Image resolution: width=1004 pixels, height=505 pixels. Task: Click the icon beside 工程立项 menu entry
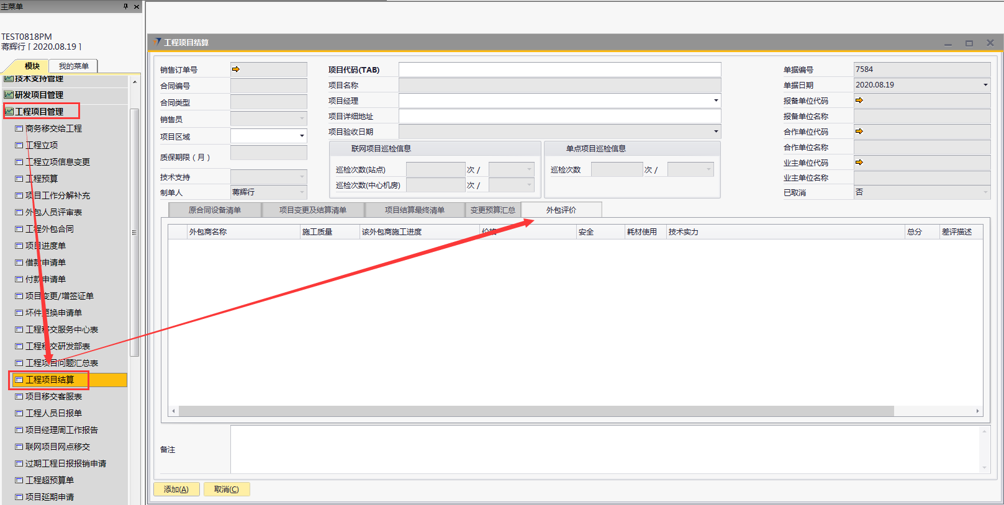click(19, 145)
